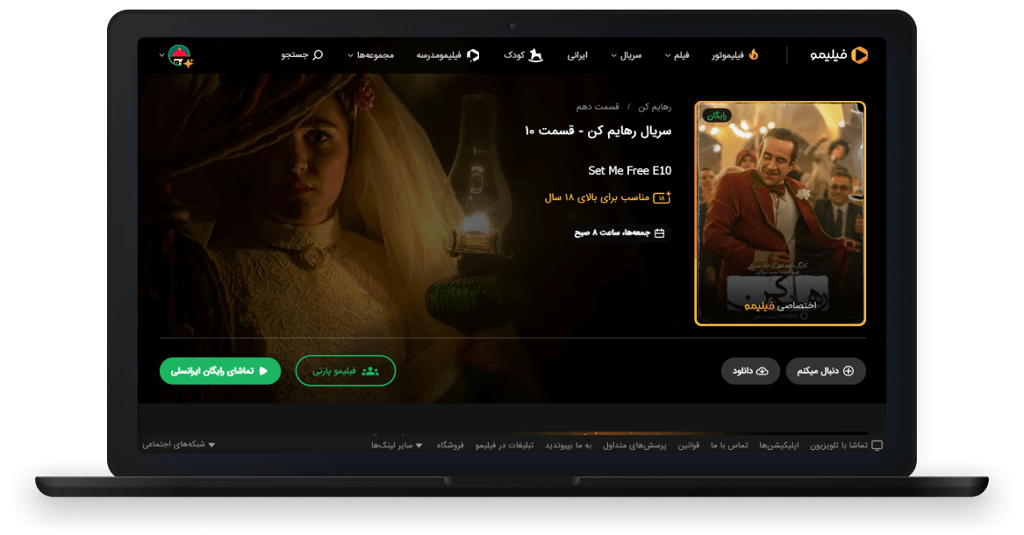1024x535 pixels.
Task: Click the TV icon in the footer
Action: (877, 446)
